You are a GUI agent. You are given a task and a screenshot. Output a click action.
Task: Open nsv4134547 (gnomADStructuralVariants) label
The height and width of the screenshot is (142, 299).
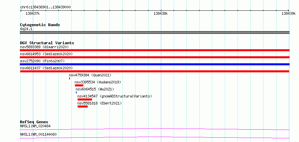(x=115, y=96)
